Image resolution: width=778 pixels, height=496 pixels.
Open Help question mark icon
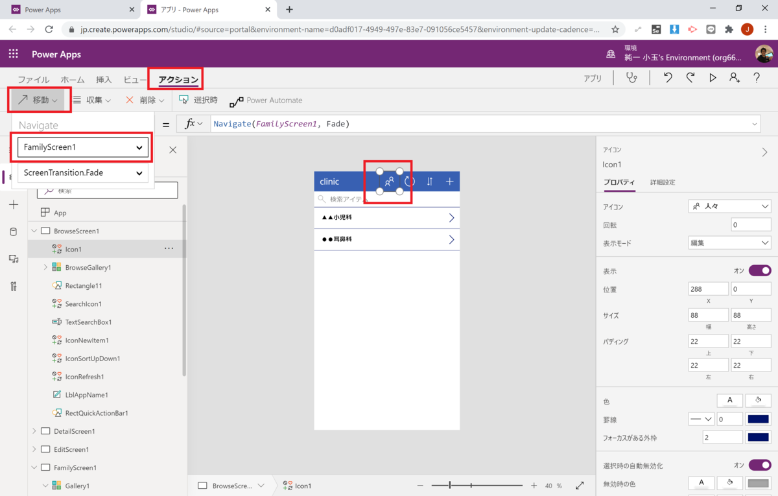(x=757, y=78)
